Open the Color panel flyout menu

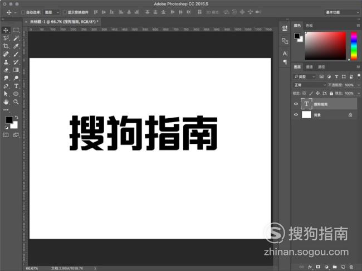click(x=358, y=26)
